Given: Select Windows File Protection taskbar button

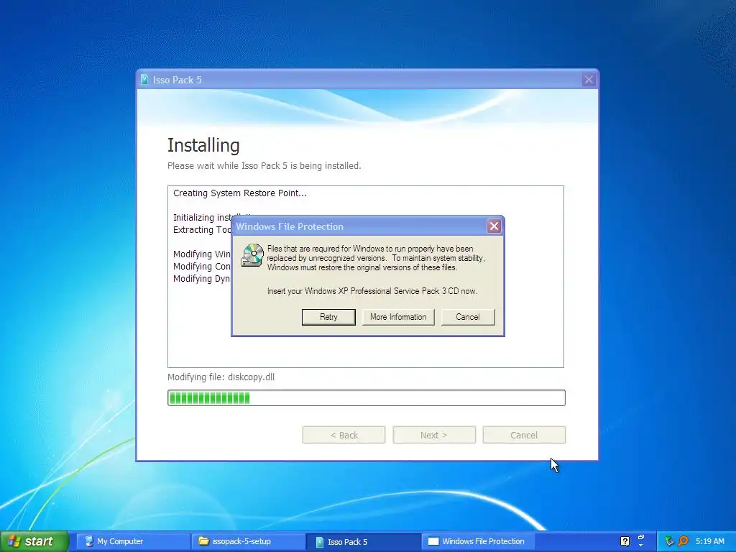Looking at the screenshot, I should click(x=478, y=541).
